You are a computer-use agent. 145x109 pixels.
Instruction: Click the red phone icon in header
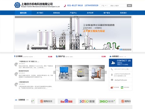coord(65,6)
